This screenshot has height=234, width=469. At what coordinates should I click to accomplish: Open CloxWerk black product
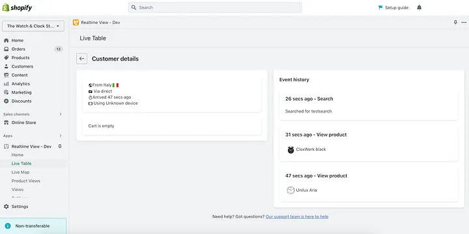click(311, 149)
